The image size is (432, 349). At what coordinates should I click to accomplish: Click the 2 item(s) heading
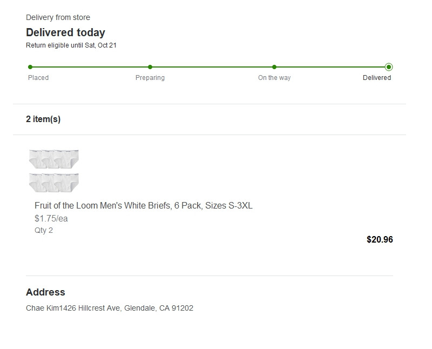(43, 119)
